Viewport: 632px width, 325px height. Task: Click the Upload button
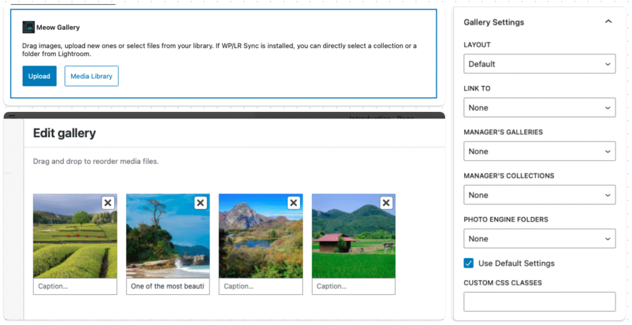(x=39, y=76)
